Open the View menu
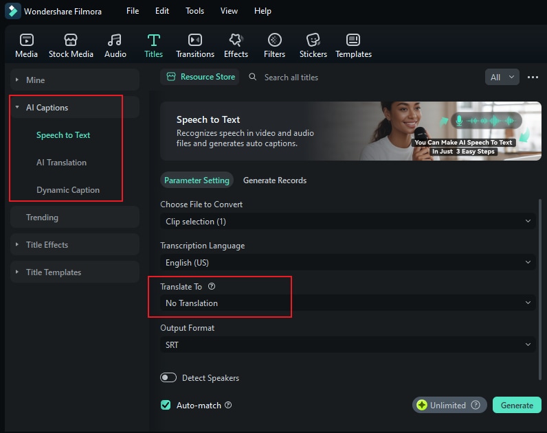Screen dimensions: 547x433 point(229,11)
